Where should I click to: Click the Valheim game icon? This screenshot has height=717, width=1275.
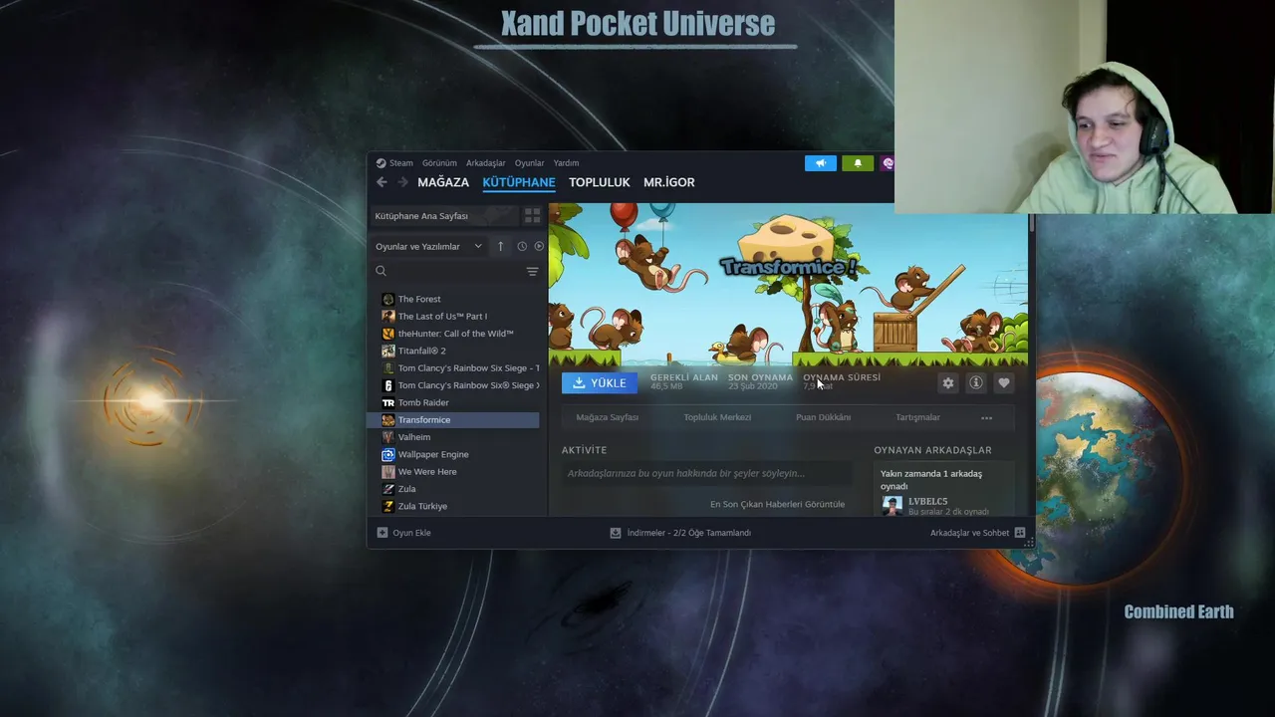388,437
